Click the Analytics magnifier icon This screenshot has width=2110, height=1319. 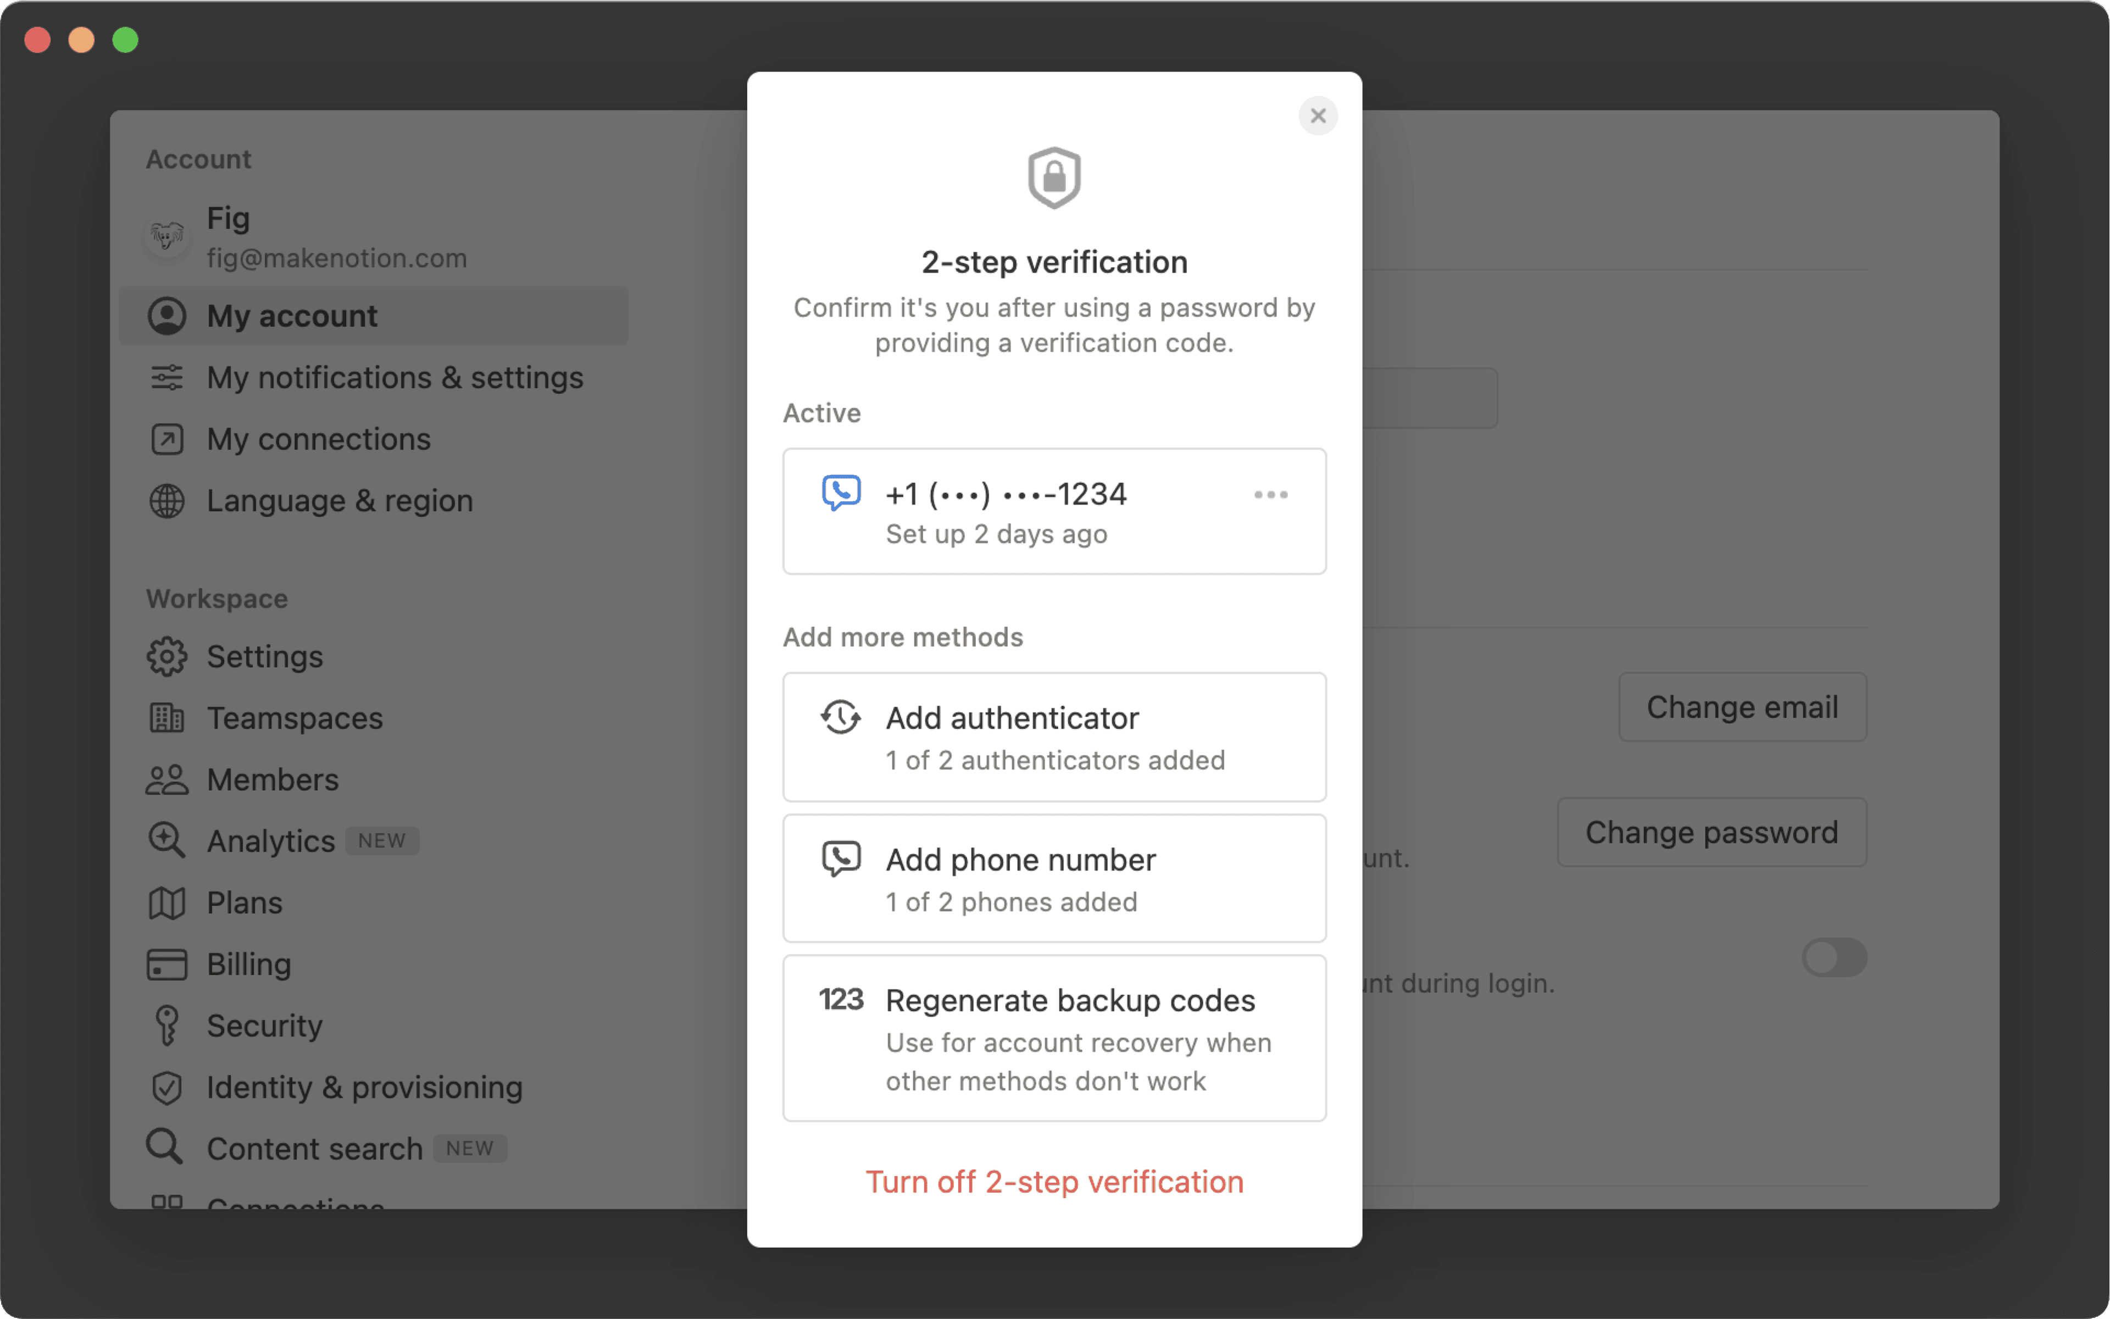166,840
